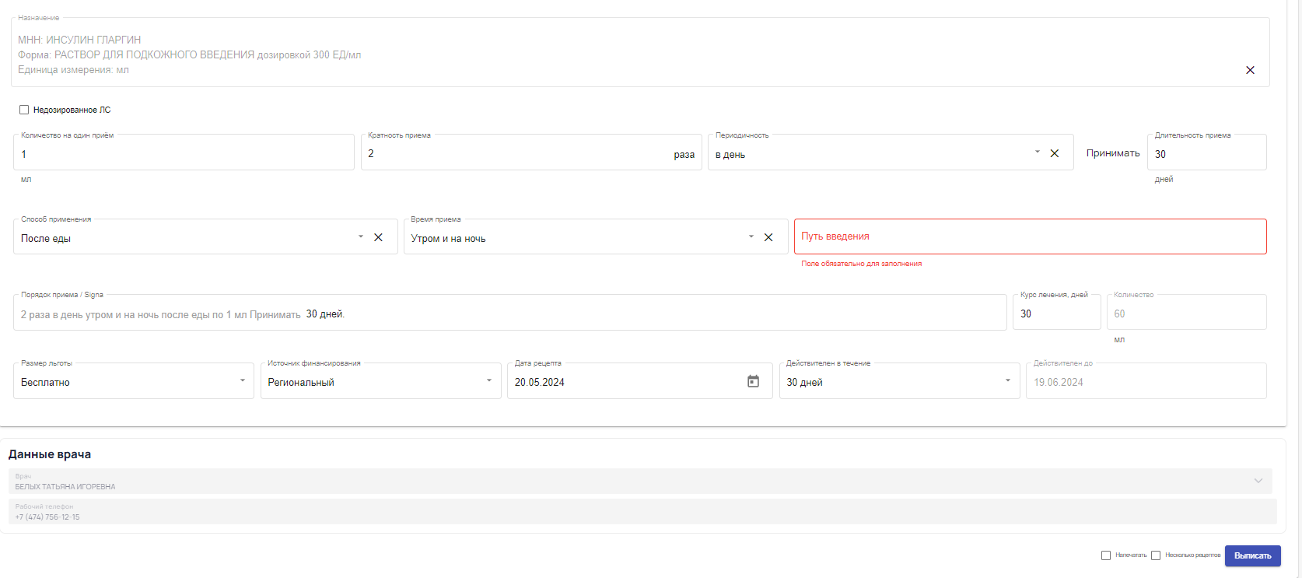The height and width of the screenshot is (578, 1302).
Task: Click the Количество field showing 60
Action: pyautogui.click(x=1186, y=313)
